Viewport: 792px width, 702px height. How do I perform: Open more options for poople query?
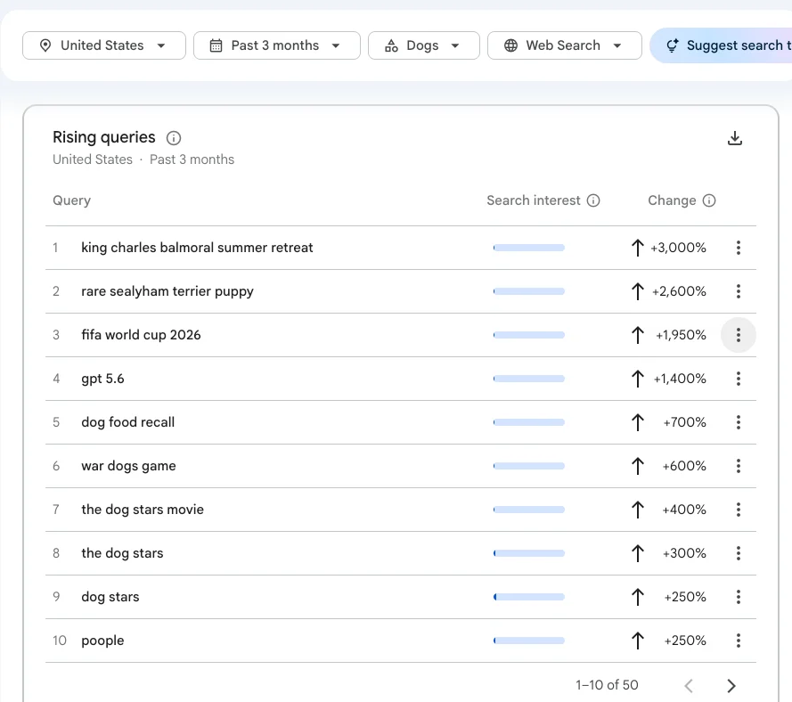(738, 641)
